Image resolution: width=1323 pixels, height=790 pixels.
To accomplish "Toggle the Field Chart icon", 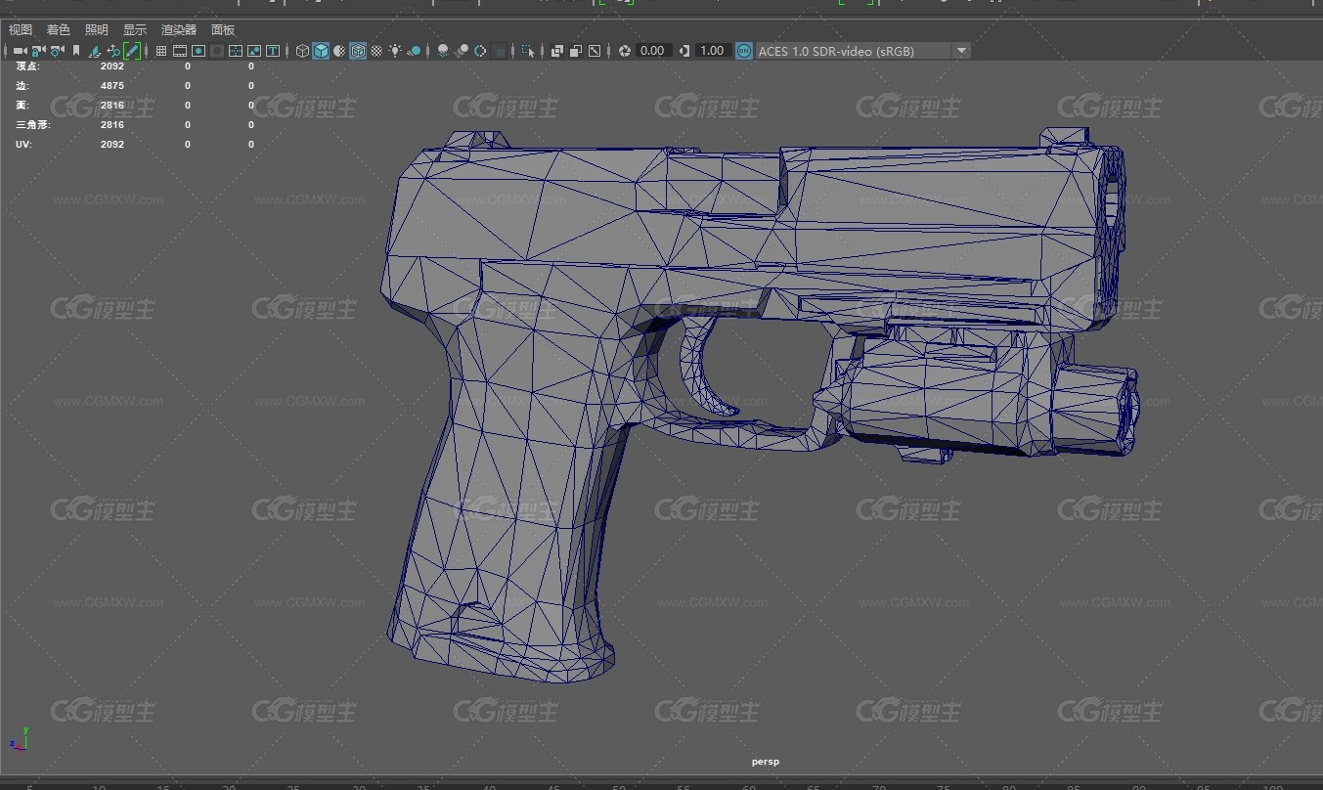I will 236,51.
